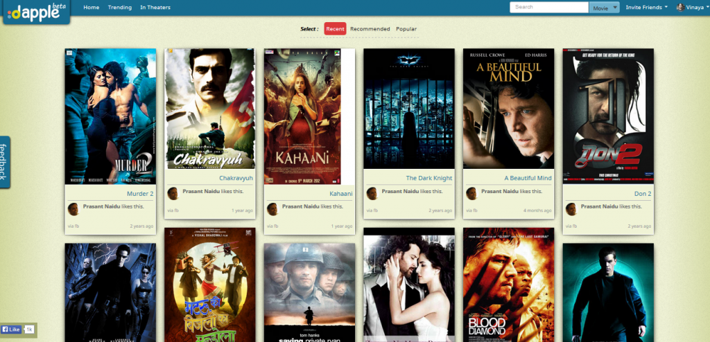
Task: Click '1 year ago' timestamp on Chakravyuh
Action: tap(242, 211)
